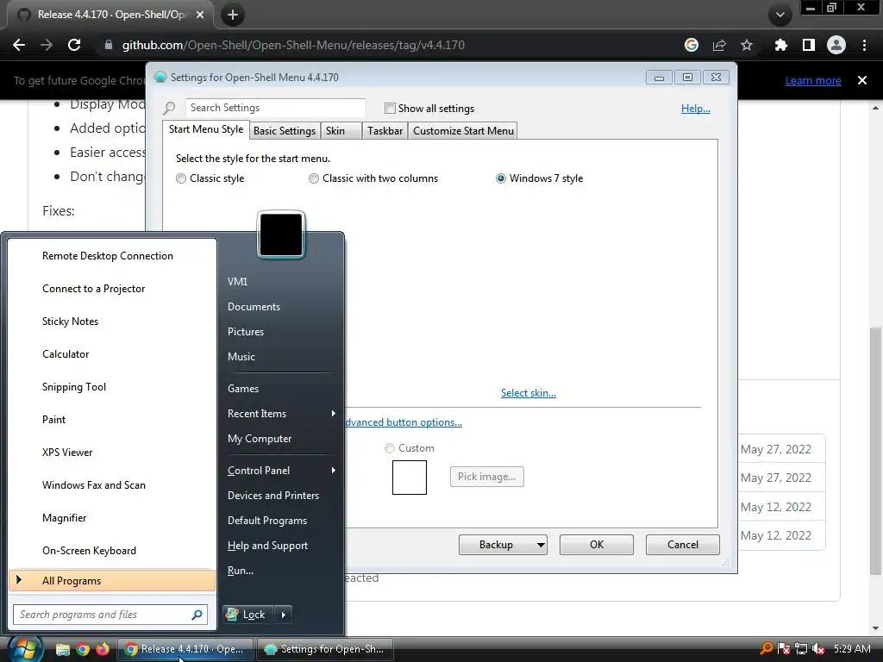Viewport: 883px width, 662px height.
Task: Click the tray search magnifier icon
Action: pos(767,648)
